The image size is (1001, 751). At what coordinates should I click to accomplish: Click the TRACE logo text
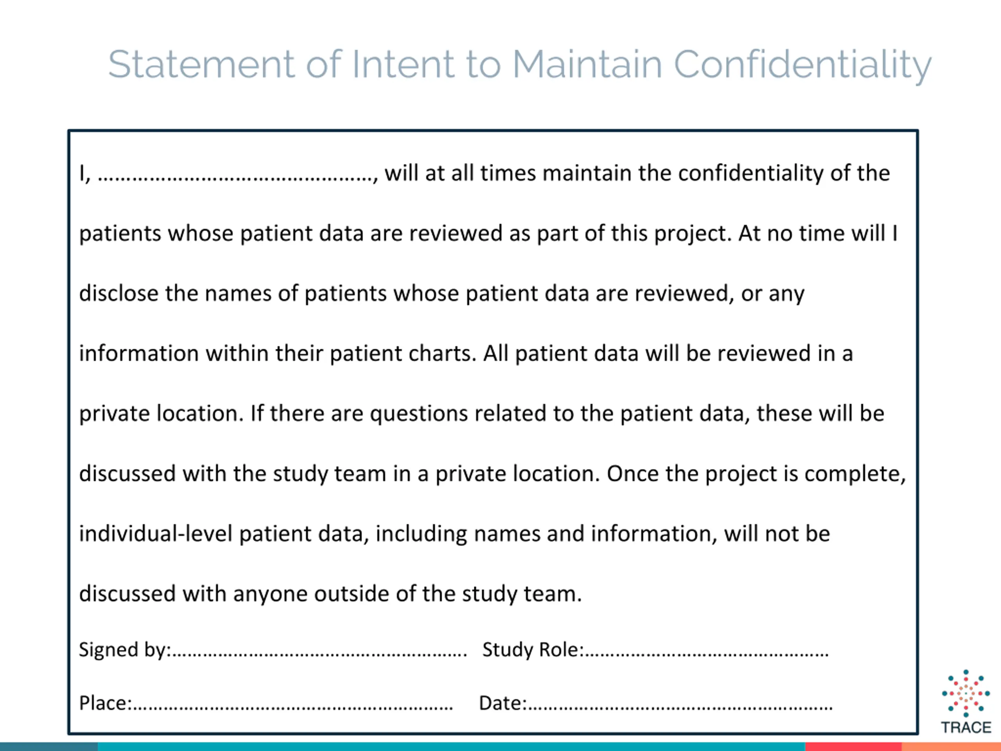click(966, 728)
